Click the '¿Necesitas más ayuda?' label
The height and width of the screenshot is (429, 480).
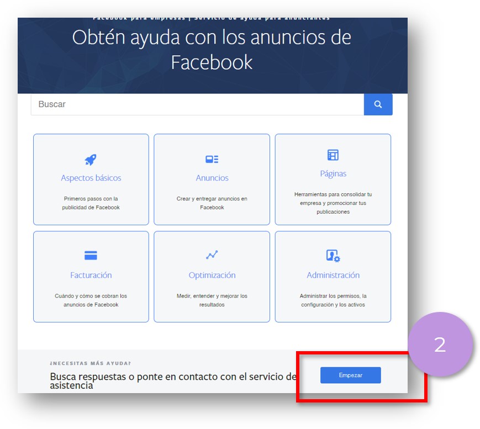(90, 363)
